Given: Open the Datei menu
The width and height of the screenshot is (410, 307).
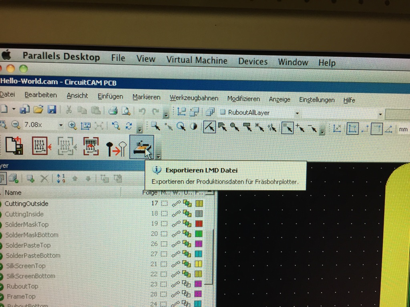Looking at the screenshot, I should [7, 94].
